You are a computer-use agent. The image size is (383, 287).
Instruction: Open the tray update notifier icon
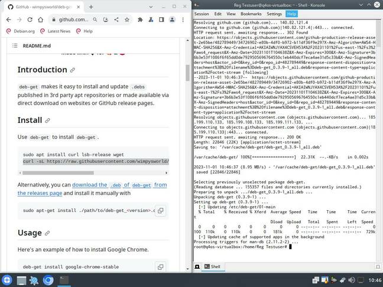point(325,280)
